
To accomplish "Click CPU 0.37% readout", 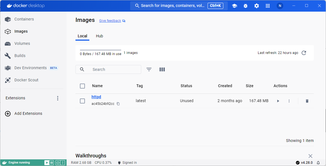I will [103, 163].
